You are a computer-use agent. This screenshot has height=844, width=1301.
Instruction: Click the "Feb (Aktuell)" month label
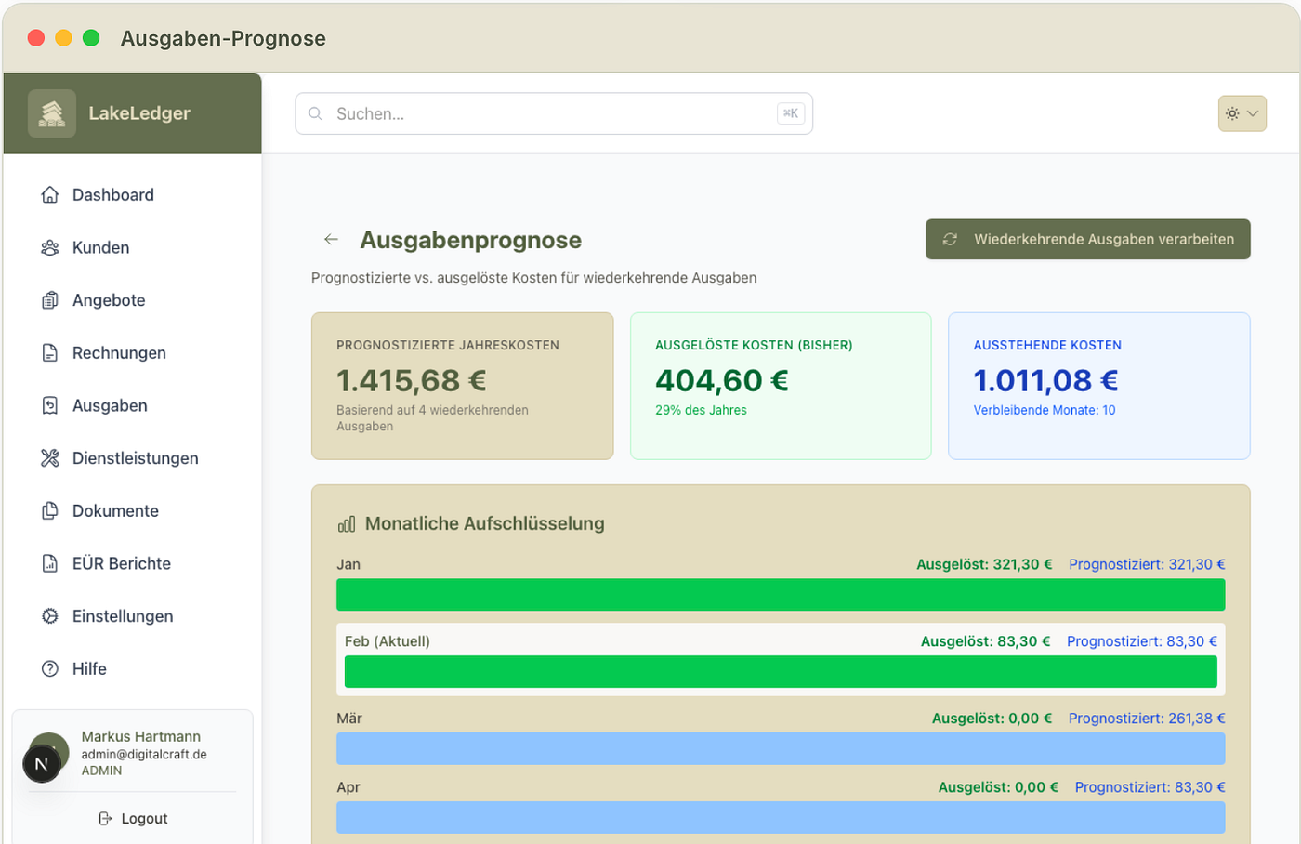click(388, 641)
